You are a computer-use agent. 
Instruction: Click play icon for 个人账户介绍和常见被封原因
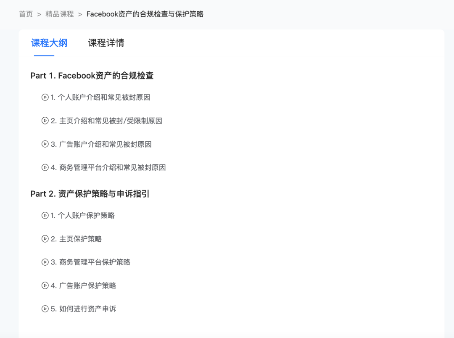pos(45,97)
